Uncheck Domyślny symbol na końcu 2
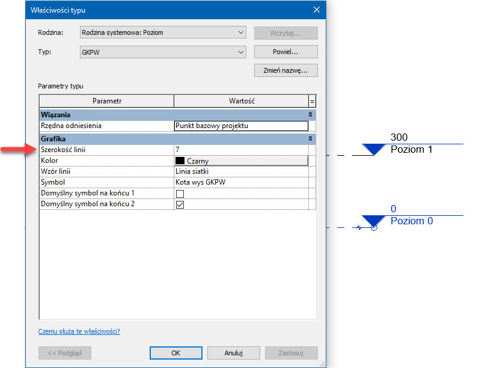The height and width of the screenshot is (368, 491). point(179,204)
